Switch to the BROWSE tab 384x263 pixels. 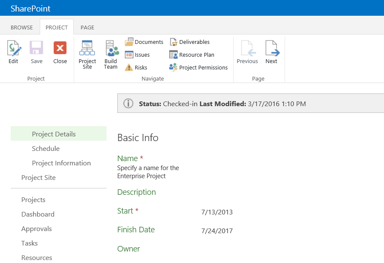[21, 27]
